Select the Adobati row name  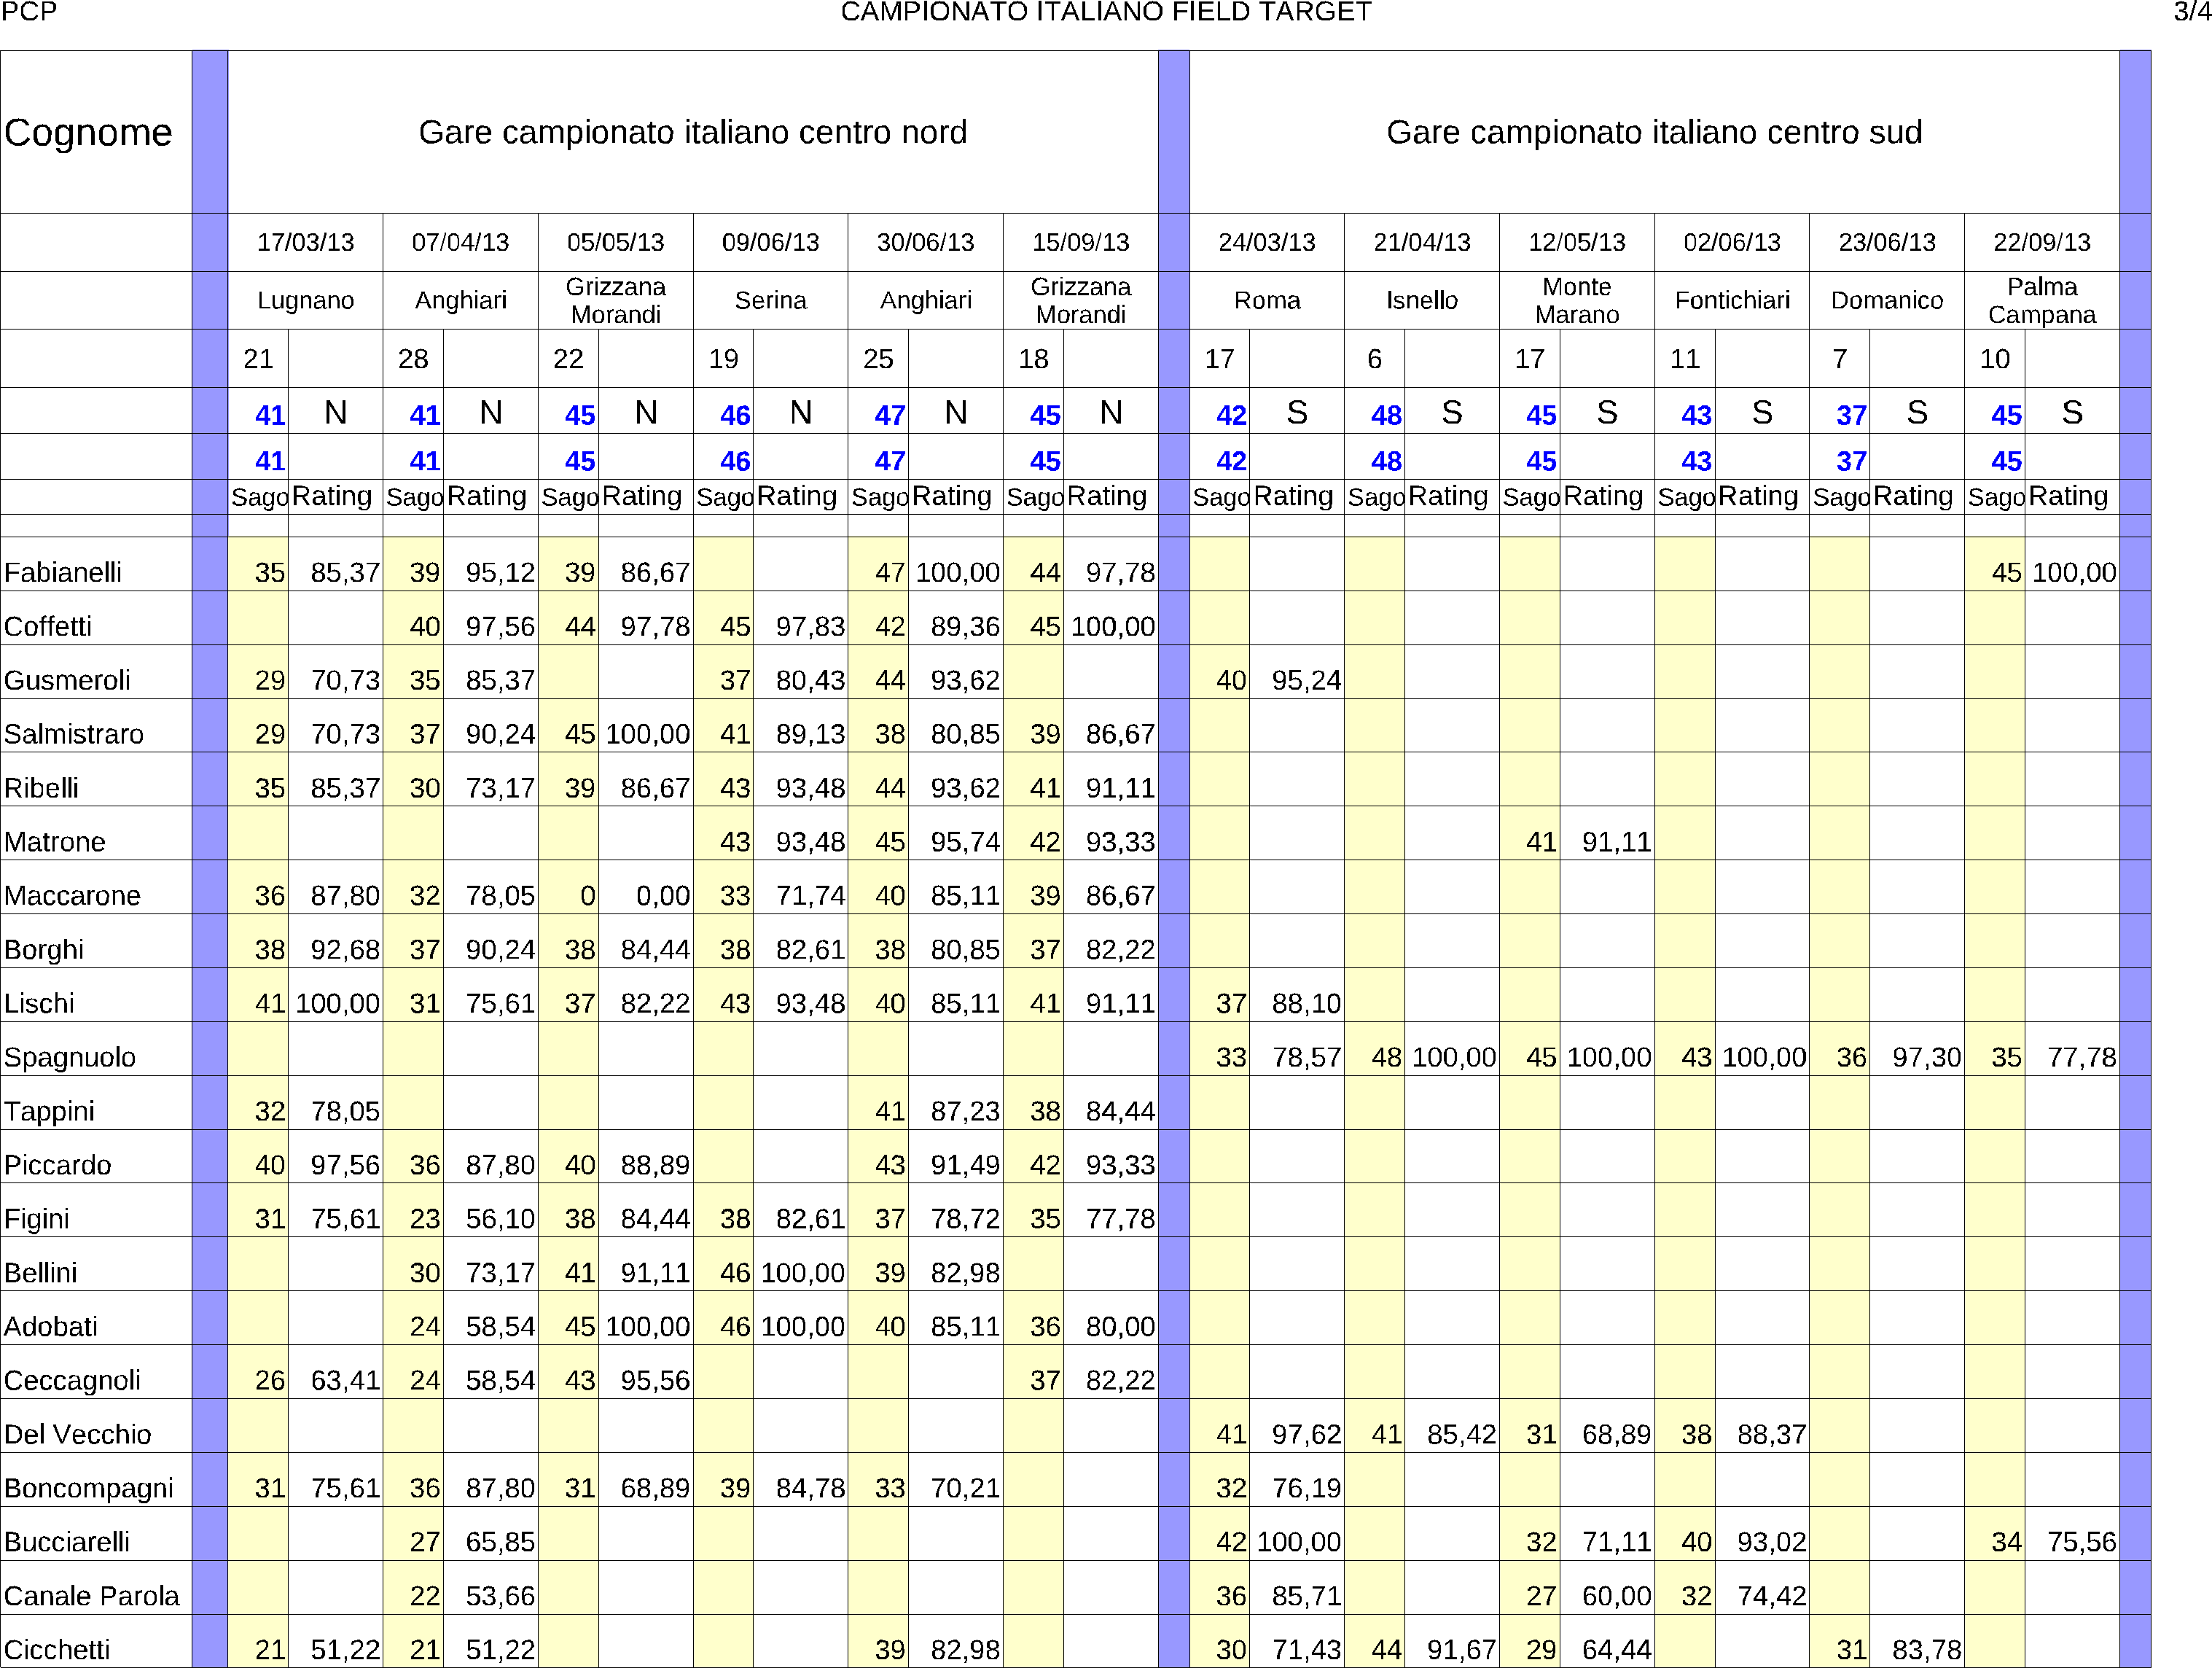click(x=50, y=1327)
